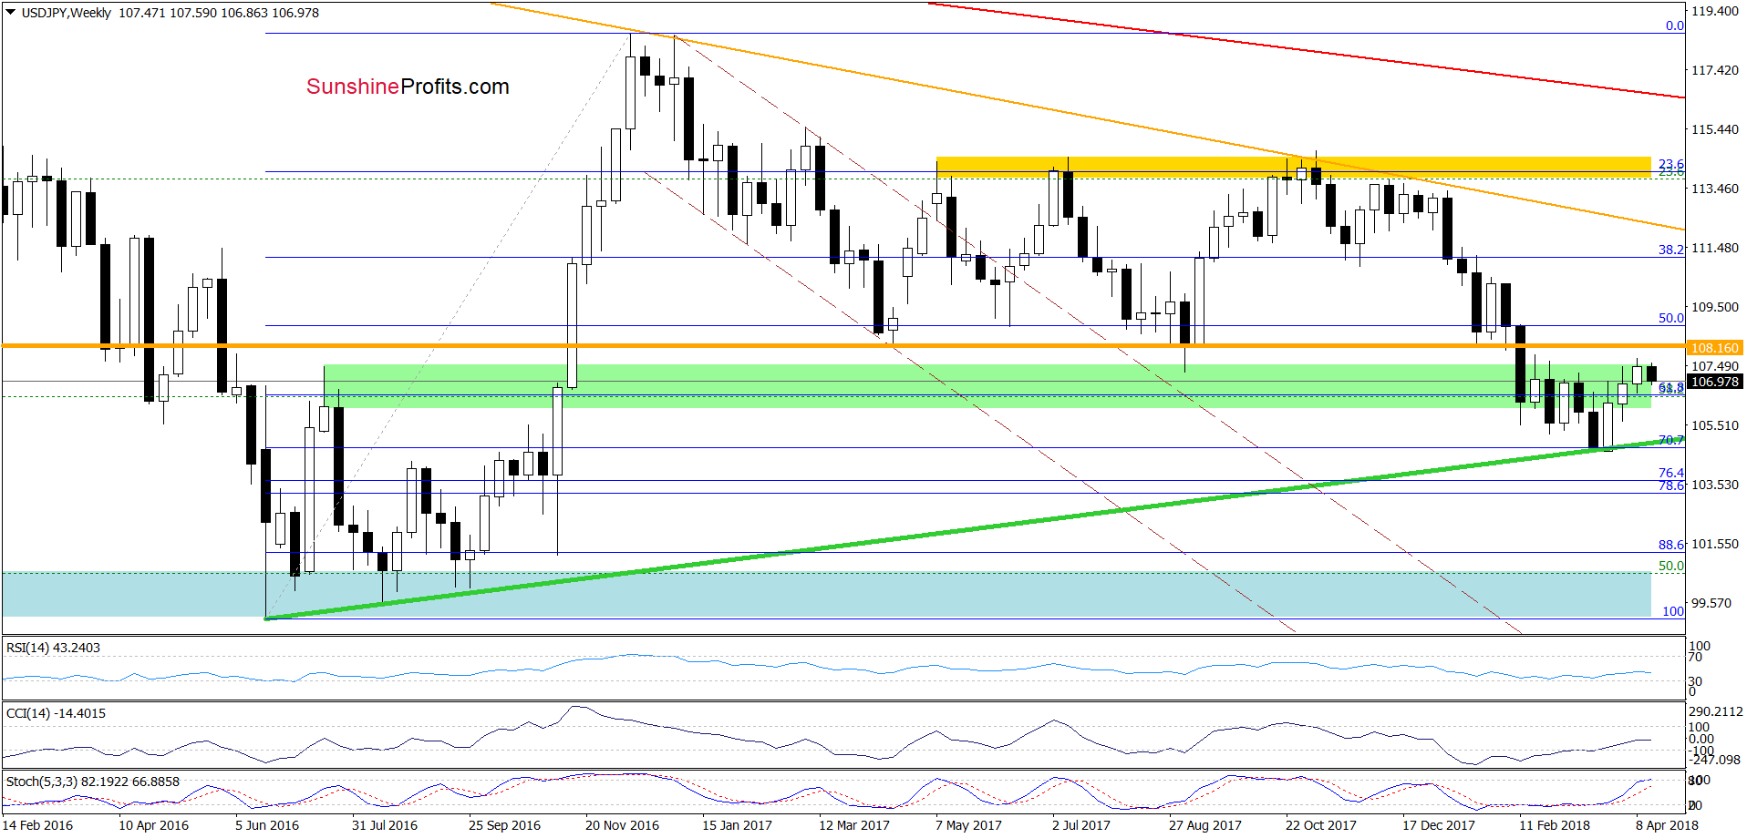
Task: Select the 117.420 price axis label
Action: pos(1714,70)
